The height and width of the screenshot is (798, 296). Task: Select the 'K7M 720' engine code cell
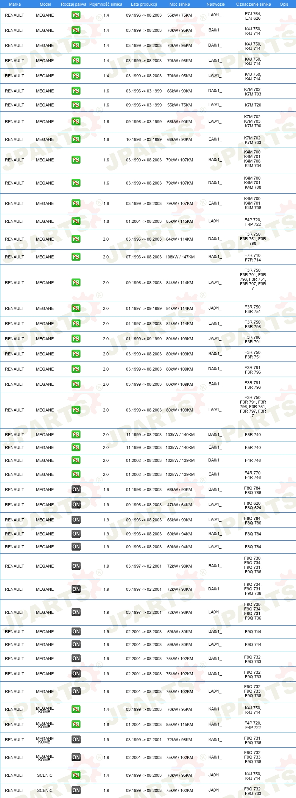tap(253, 105)
